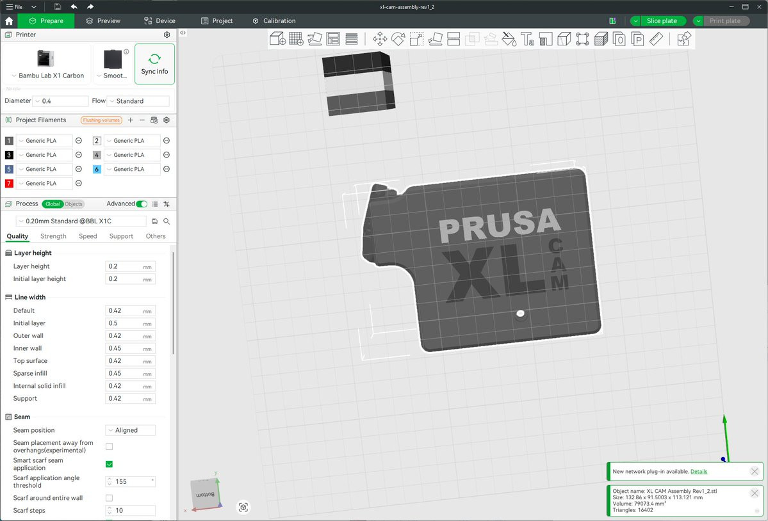Open the Preview tab

tap(103, 21)
